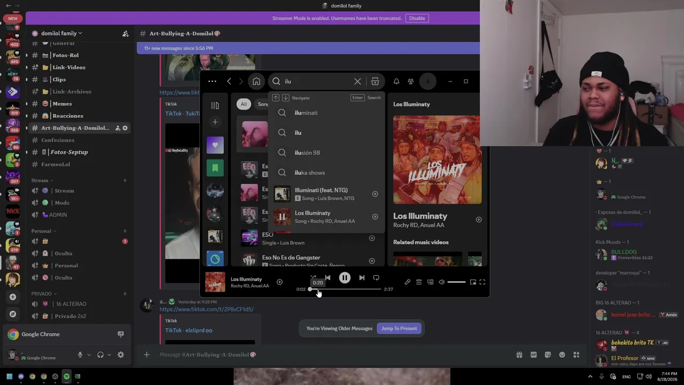Enter Spotify full screen mode
Image resolution: width=684 pixels, height=385 pixels.
click(482, 282)
